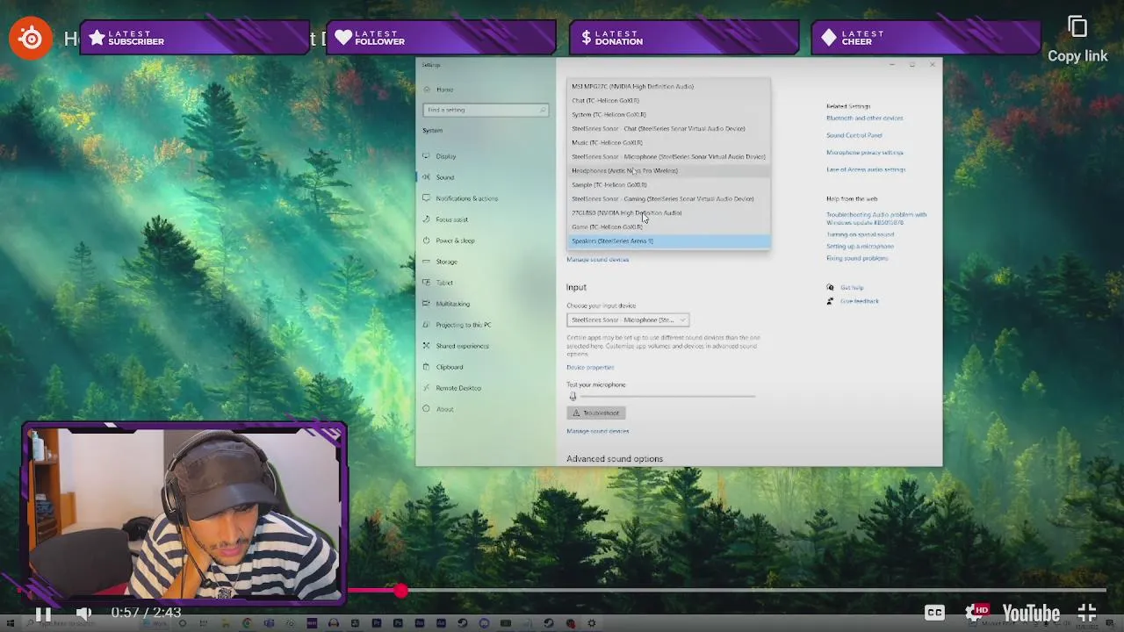Open the channel avatar at top left
1124x632 pixels.
pos(31,39)
